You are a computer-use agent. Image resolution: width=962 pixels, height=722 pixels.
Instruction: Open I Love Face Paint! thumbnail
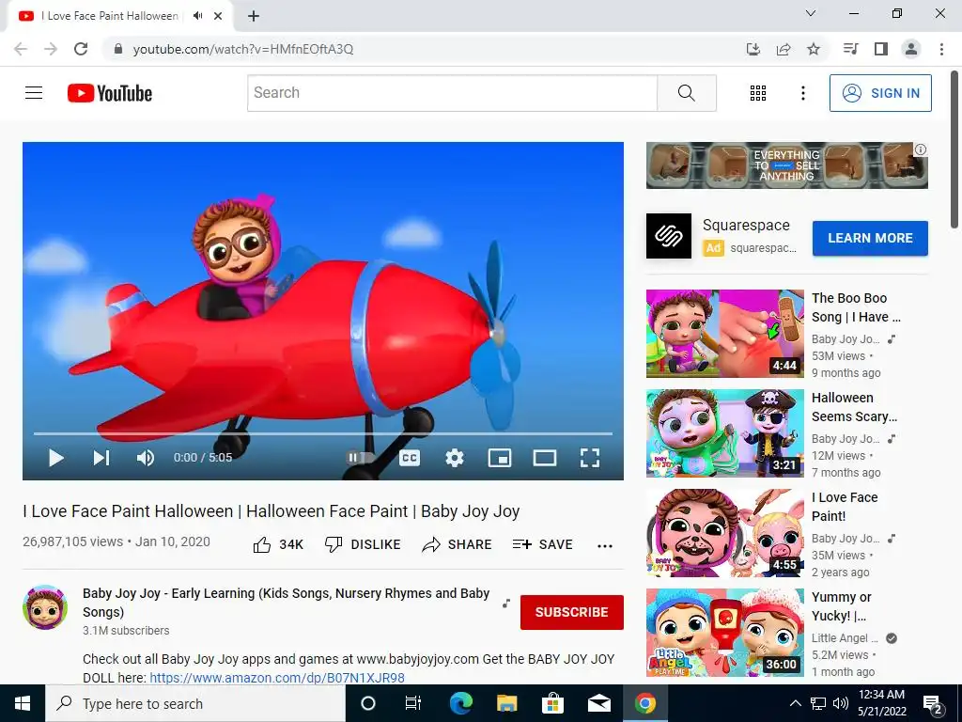(724, 533)
